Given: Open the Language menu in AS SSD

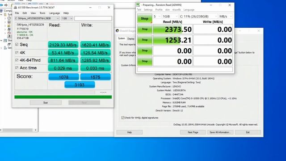Looking at the screenshot, I should pos(55,13).
